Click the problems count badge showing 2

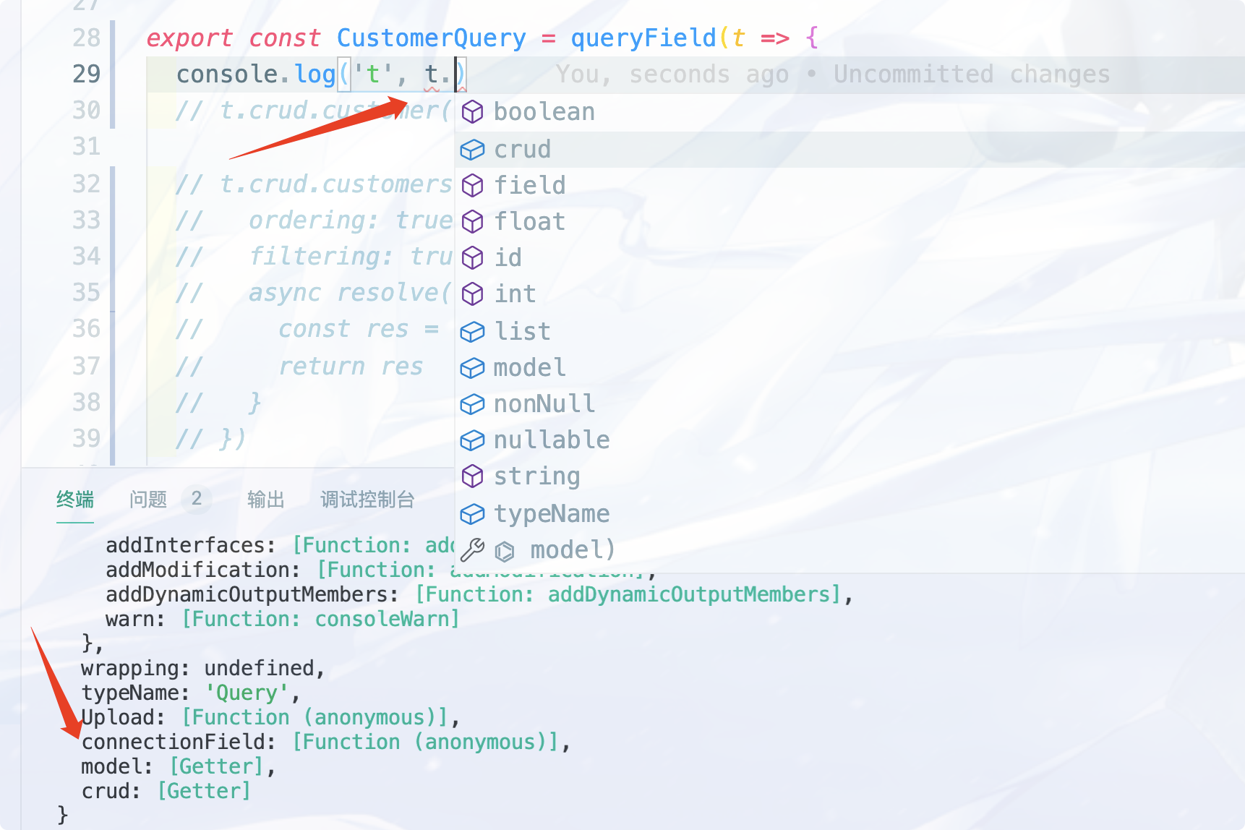tap(194, 498)
